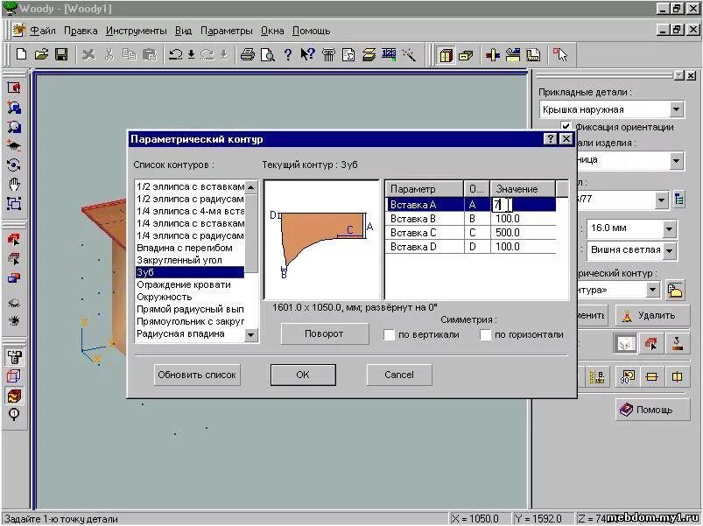Open the 'Помощь' menu
The height and width of the screenshot is (526, 703).
[311, 31]
